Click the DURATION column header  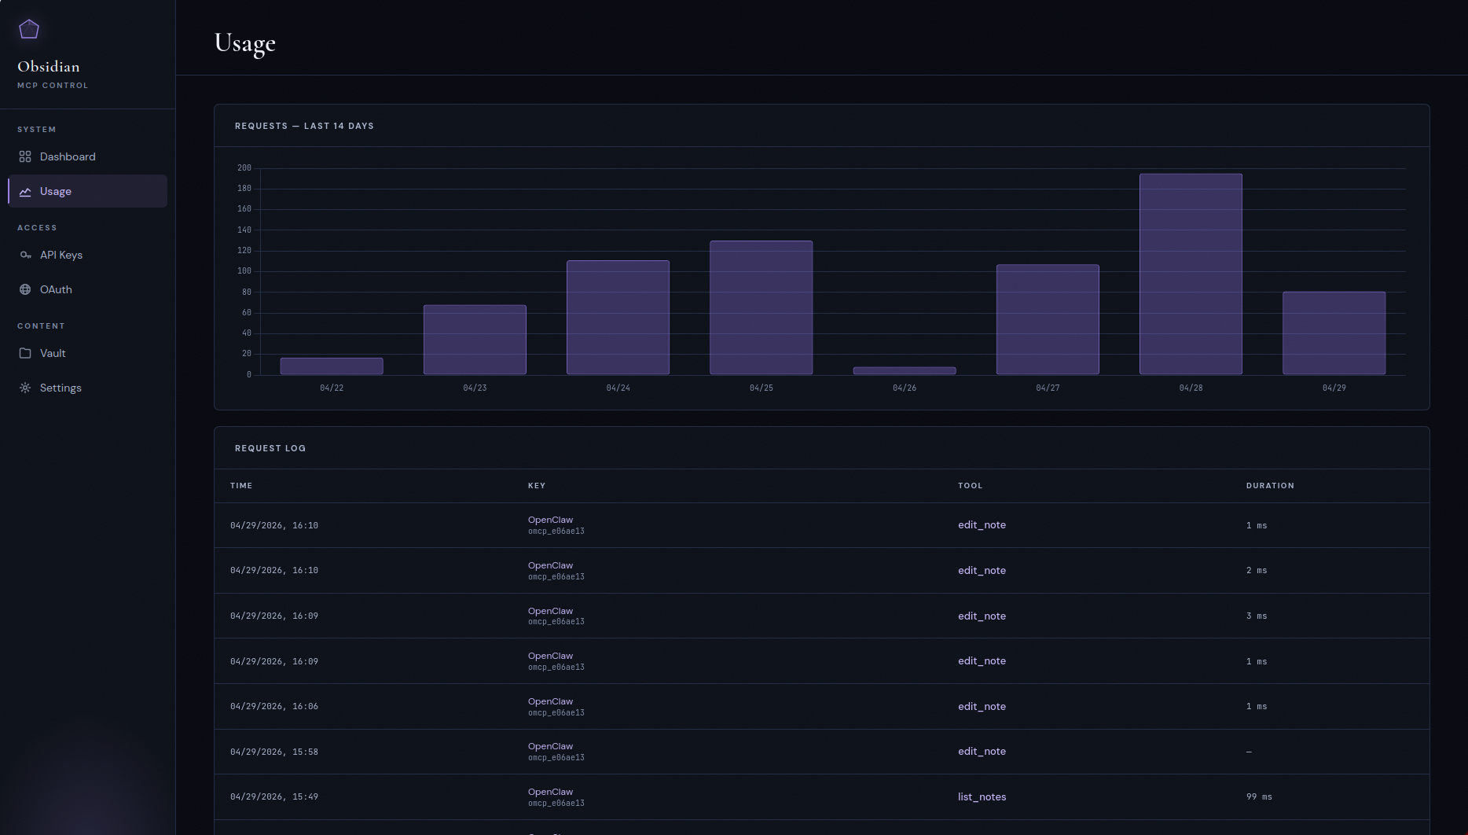click(1270, 486)
